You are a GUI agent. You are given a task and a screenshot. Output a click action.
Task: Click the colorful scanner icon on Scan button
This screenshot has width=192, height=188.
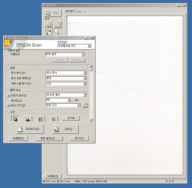point(57,129)
